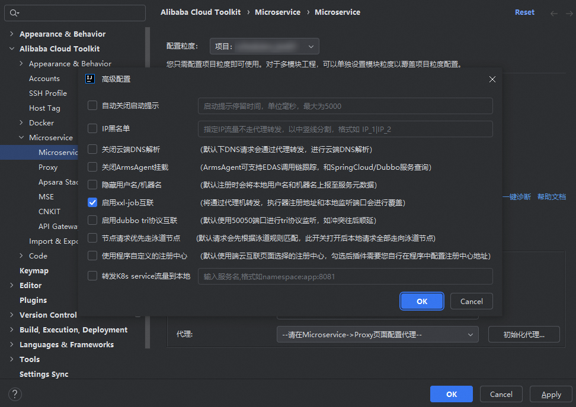The width and height of the screenshot is (576, 407).
Task: Check 使用程序自定义的注册中心 option
Action: pyautogui.click(x=92, y=256)
